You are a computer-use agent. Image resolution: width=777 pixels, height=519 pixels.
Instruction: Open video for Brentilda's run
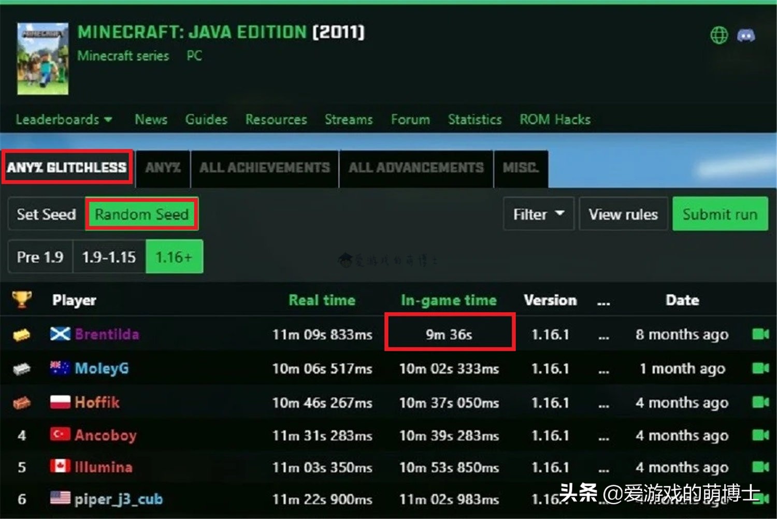pos(760,334)
